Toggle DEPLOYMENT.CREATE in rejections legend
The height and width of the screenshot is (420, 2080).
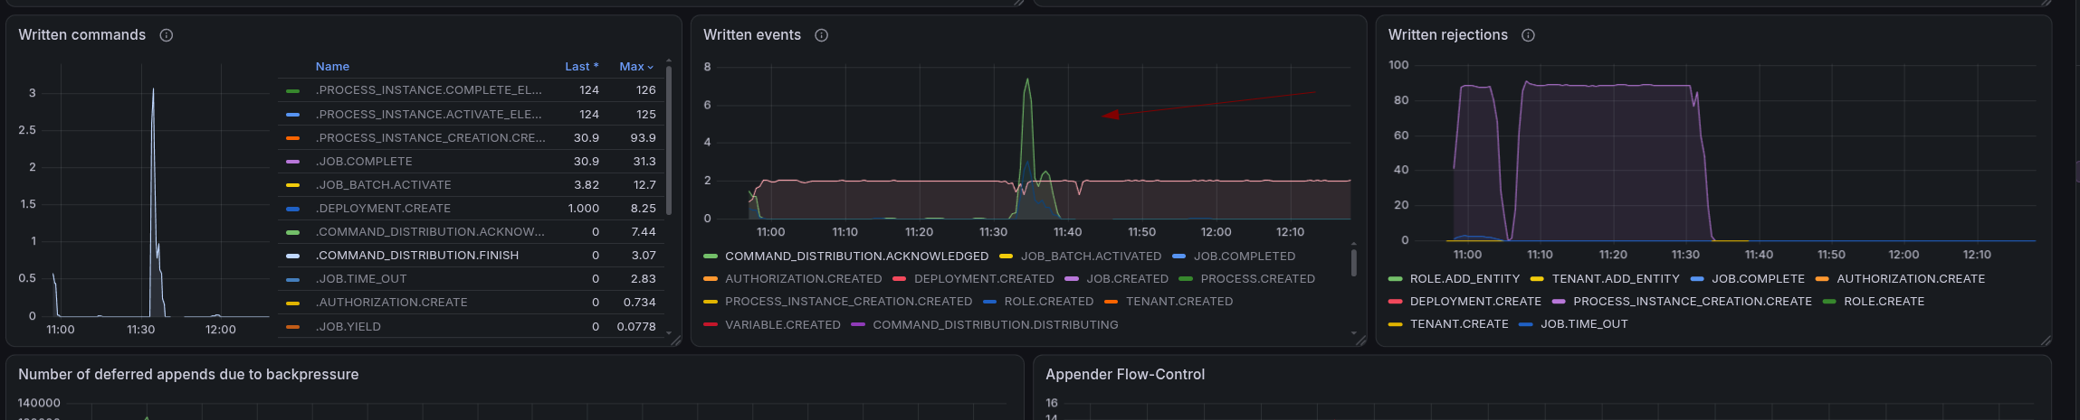pos(1475,302)
